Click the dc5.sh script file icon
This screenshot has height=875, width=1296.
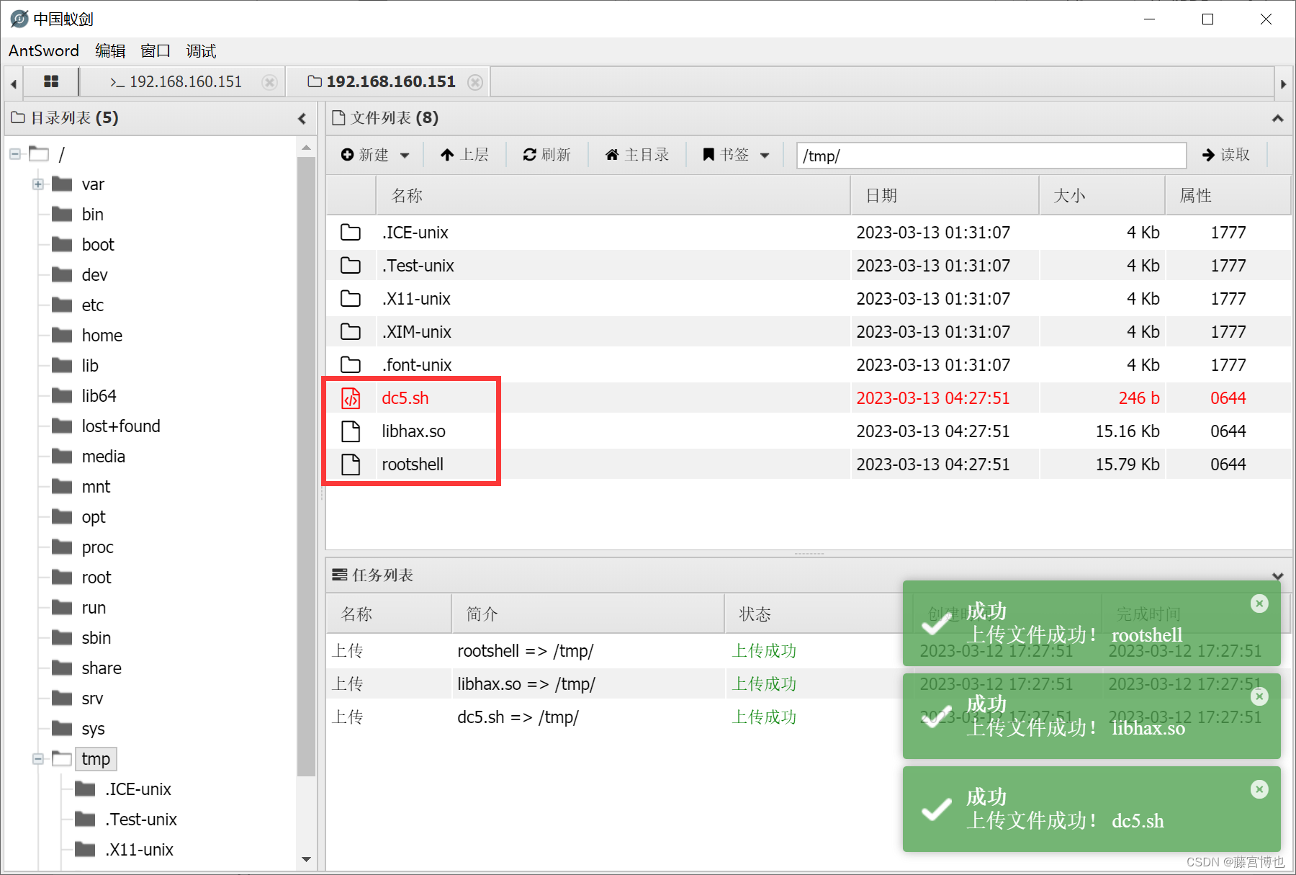pyautogui.click(x=351, y=398)
